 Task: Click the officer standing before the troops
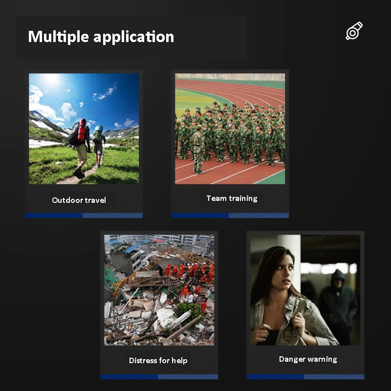[x=198, y=149]
